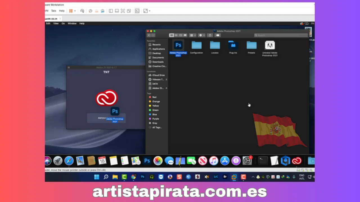Open Photos from the macOS Dock
This screenshot has width=360, height=202.
click(158, 161)
